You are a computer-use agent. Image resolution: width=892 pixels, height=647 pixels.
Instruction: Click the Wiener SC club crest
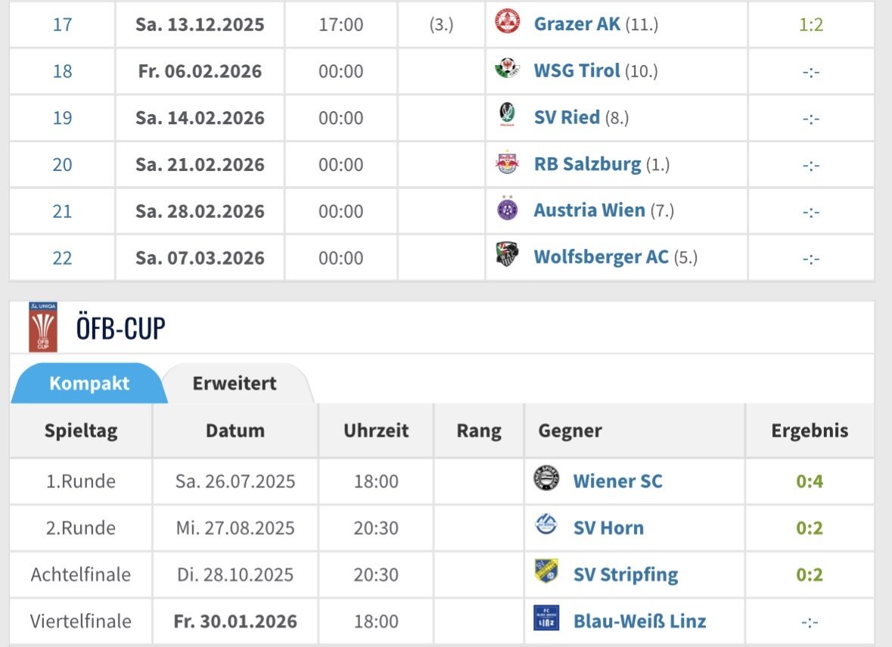pyautogui.click(x=546, y=480)
